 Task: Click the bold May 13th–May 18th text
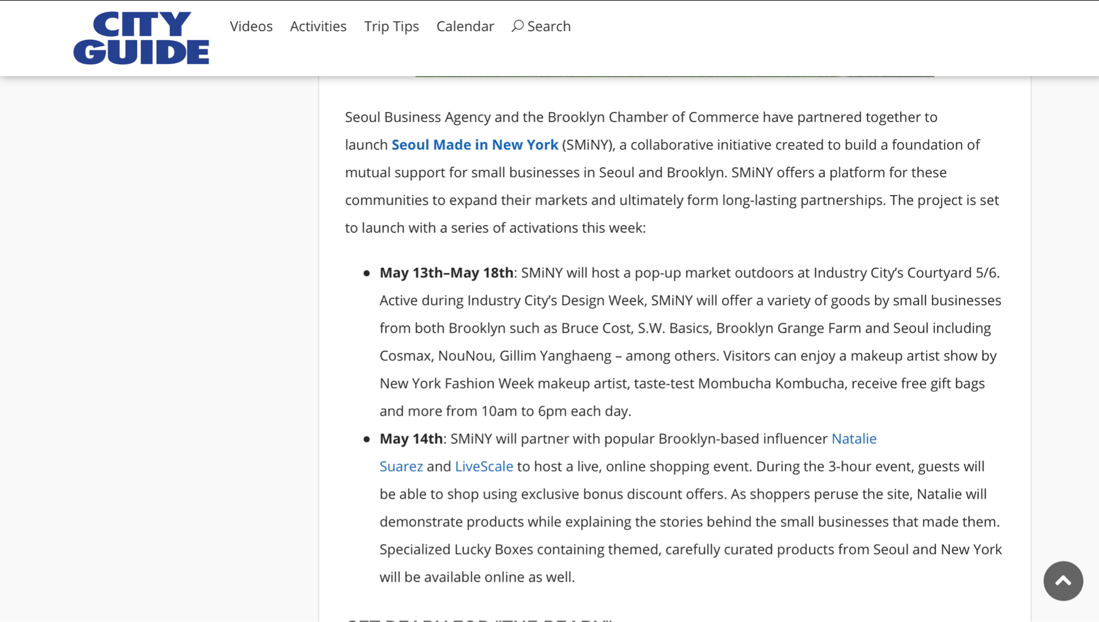click(446, 273)
